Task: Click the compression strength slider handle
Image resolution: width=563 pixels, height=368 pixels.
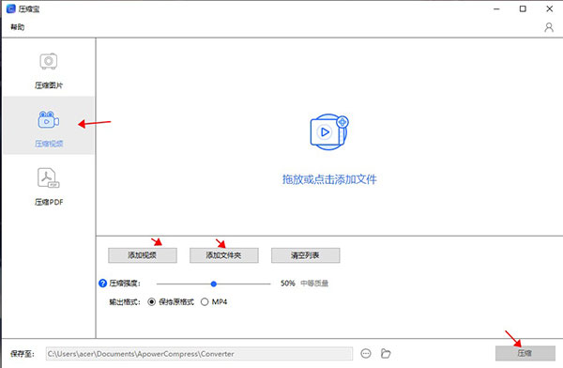Action: (x=214, y=284)
